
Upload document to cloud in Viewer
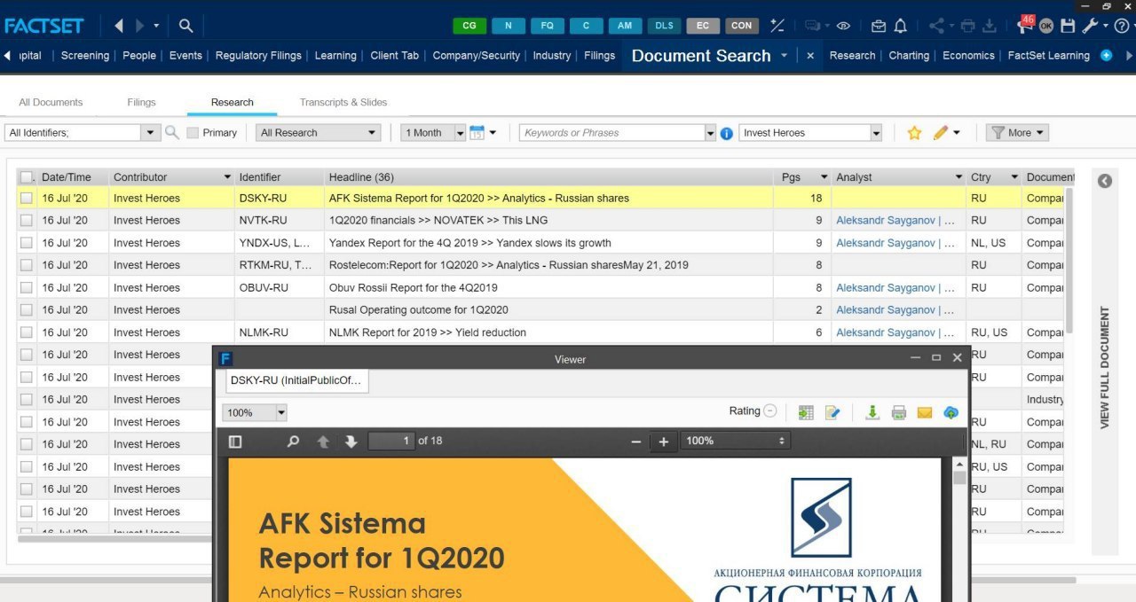click(951, 412)
